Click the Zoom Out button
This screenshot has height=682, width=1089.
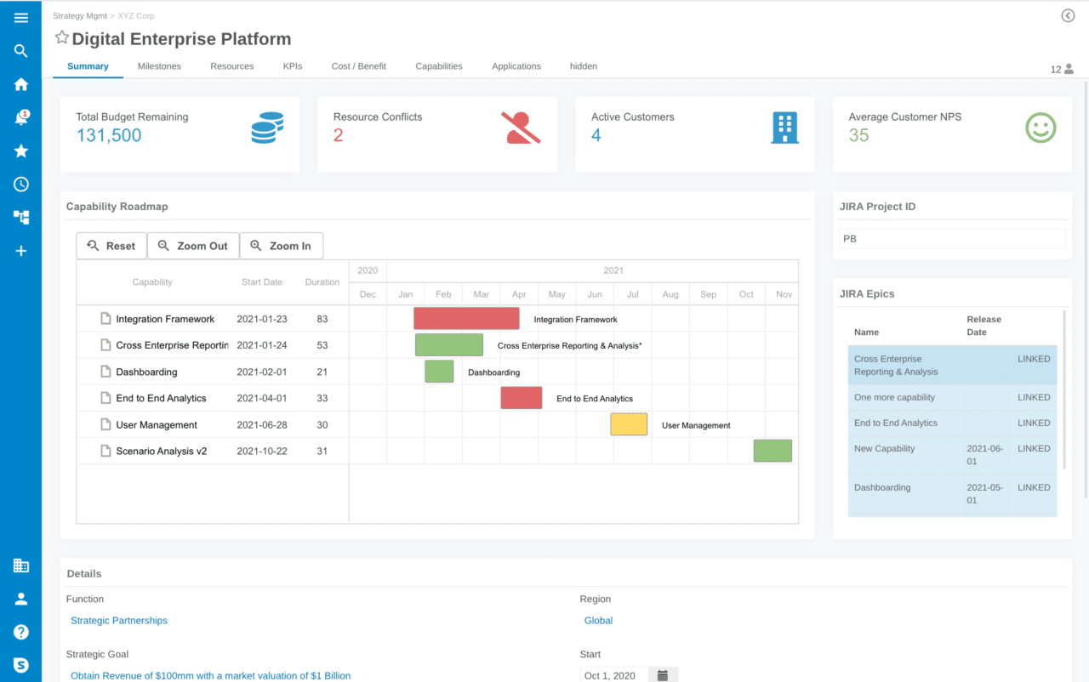pyautogui.click(x=193, y=246)
